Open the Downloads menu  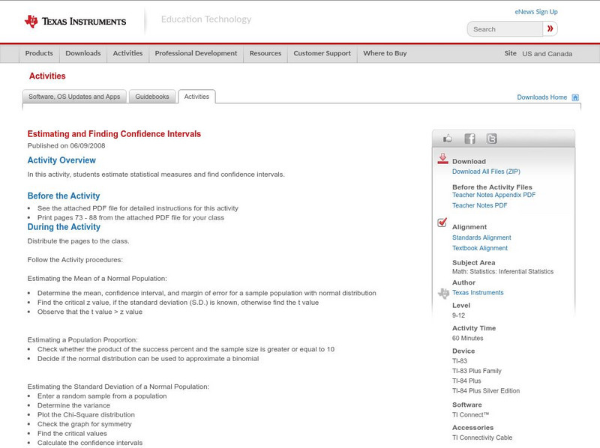pos(83,53)
